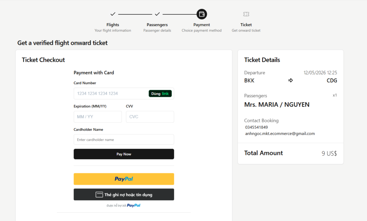
Task: Select the yellow PayPal payment button
Action: (x=124, y=179)
